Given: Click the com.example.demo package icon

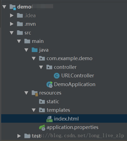Looking at the screenshot, I should (42, 58).
